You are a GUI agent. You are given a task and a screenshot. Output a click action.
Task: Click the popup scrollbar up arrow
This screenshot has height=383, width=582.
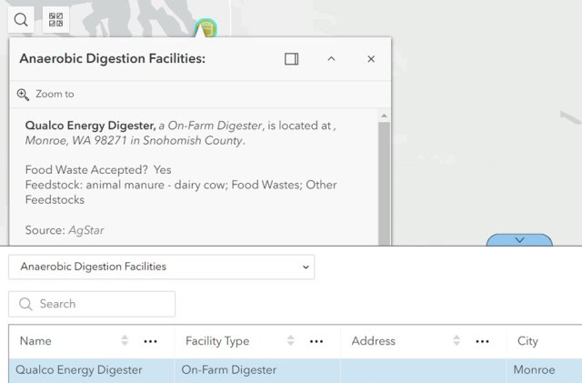pos(384,116)
